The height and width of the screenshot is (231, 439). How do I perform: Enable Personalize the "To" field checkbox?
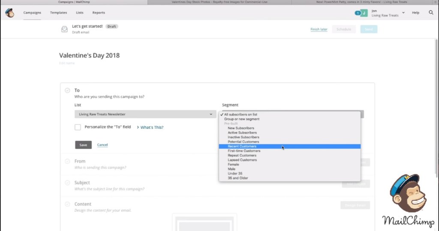click(78, 127)
